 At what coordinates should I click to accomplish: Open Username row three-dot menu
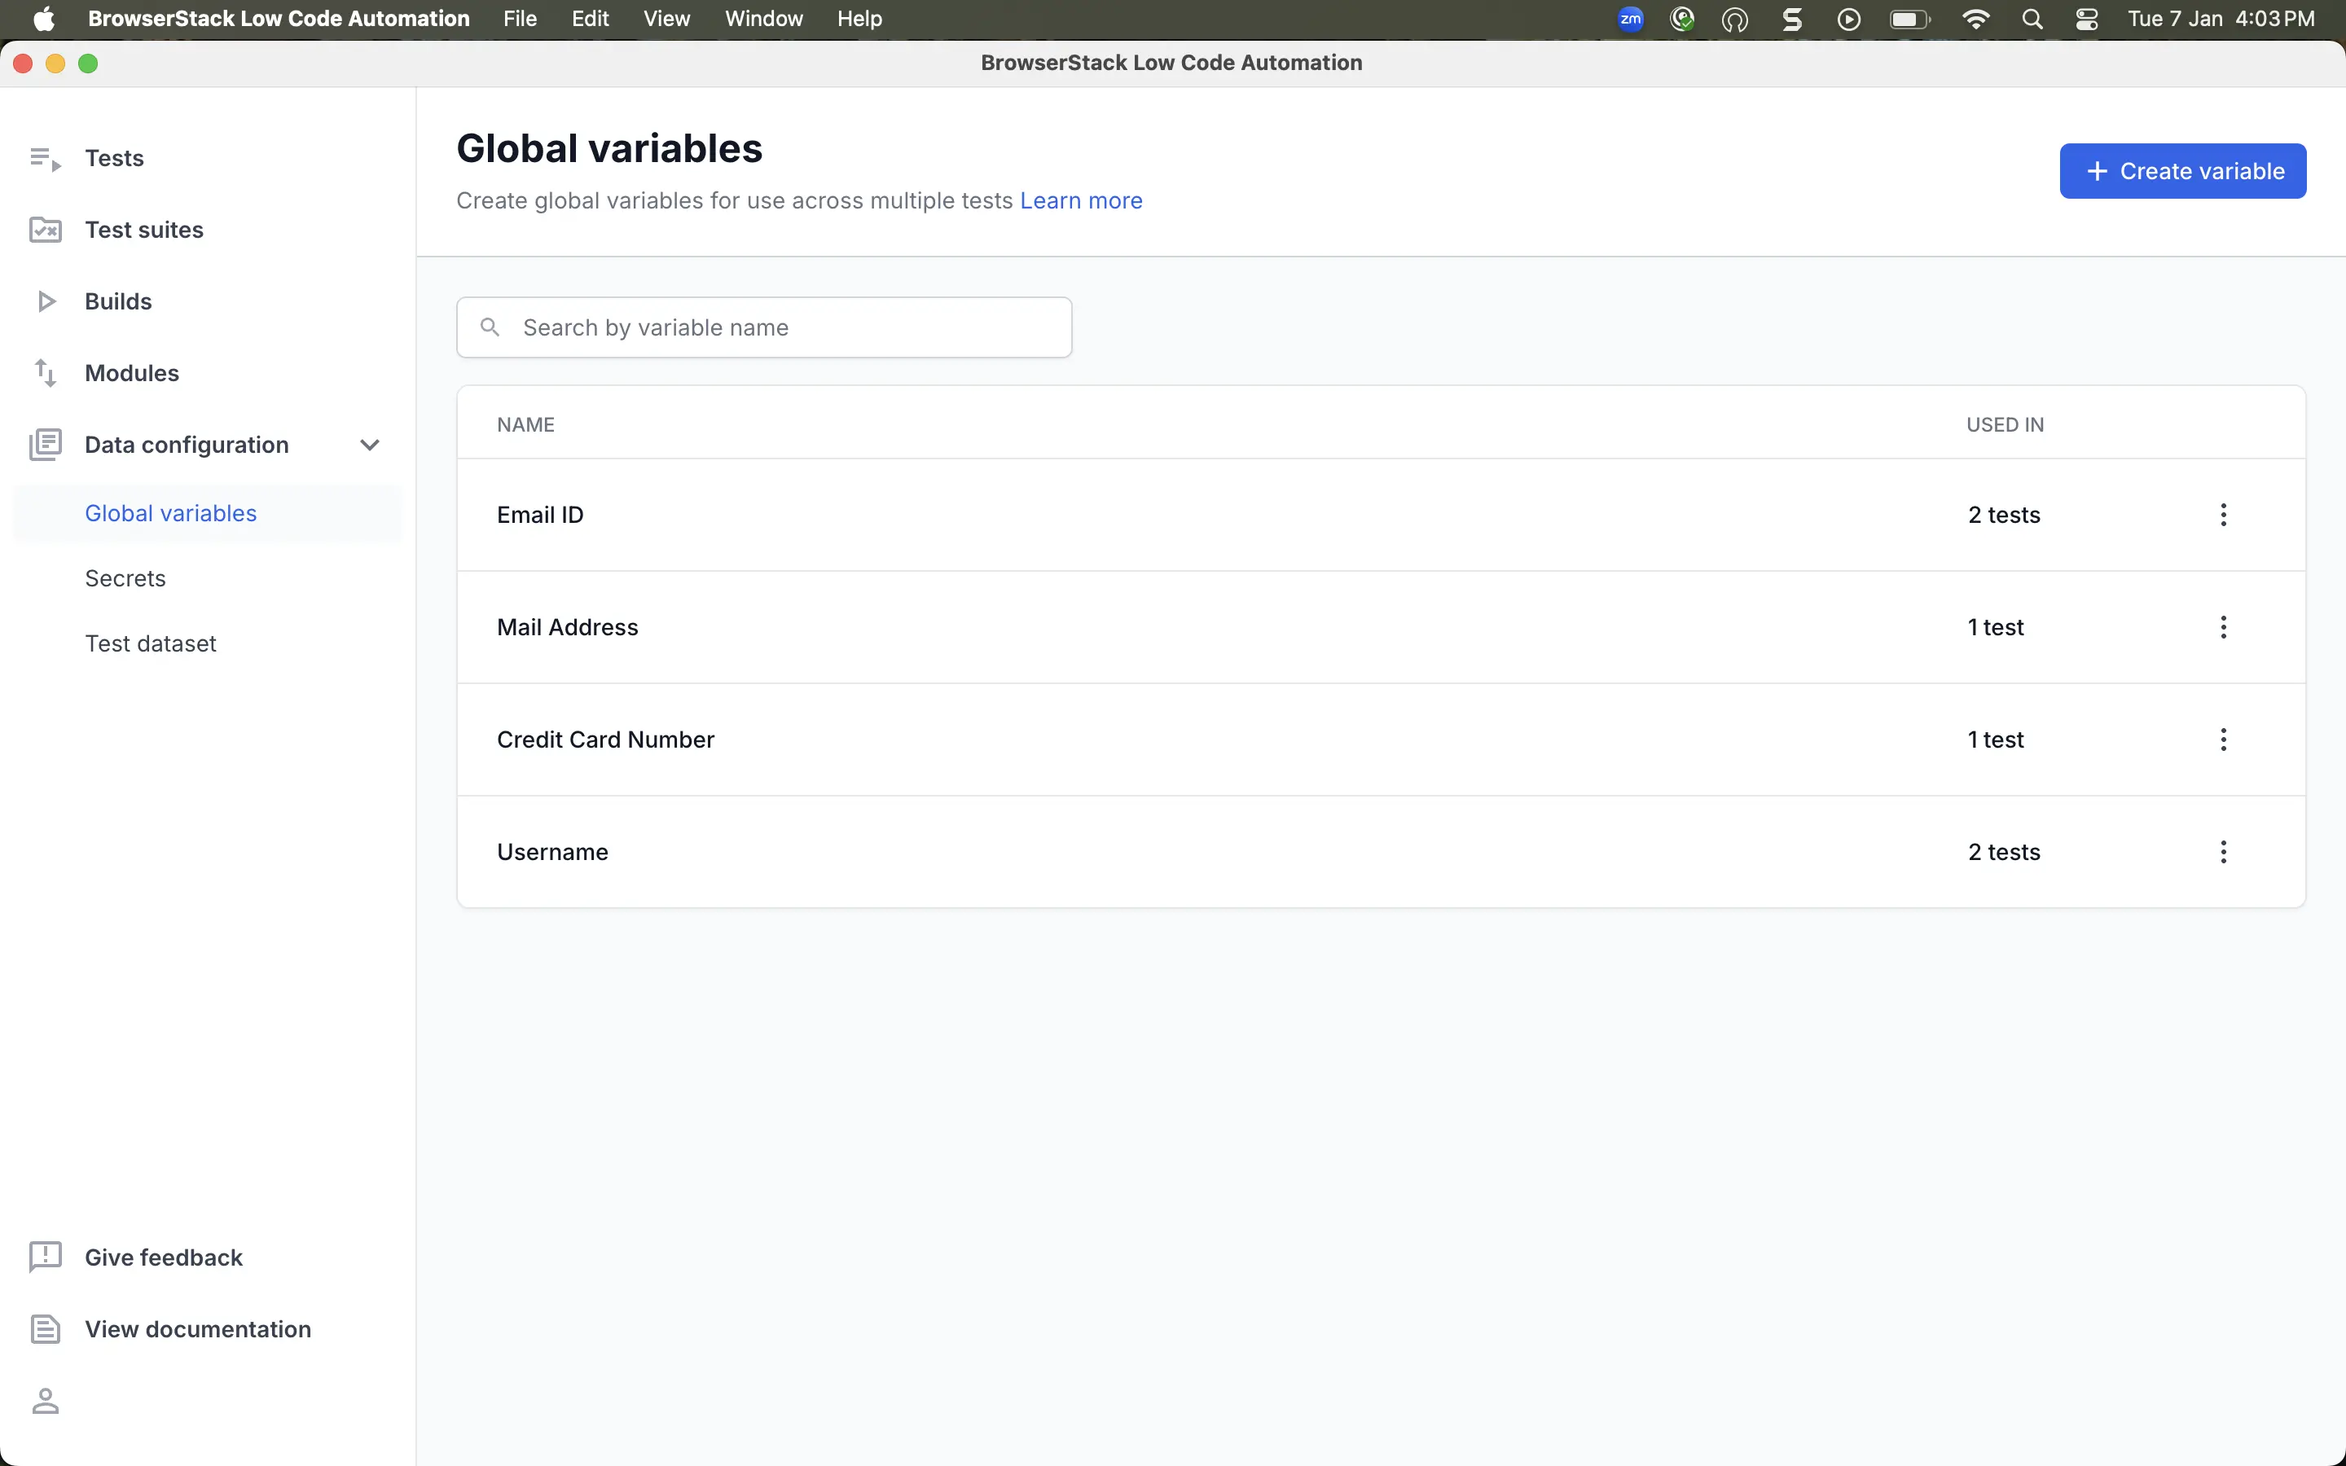coord(2223,852)
